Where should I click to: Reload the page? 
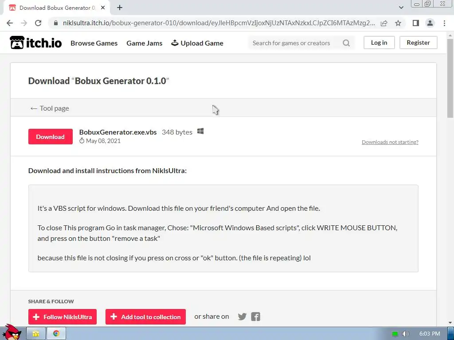(38, 23)
